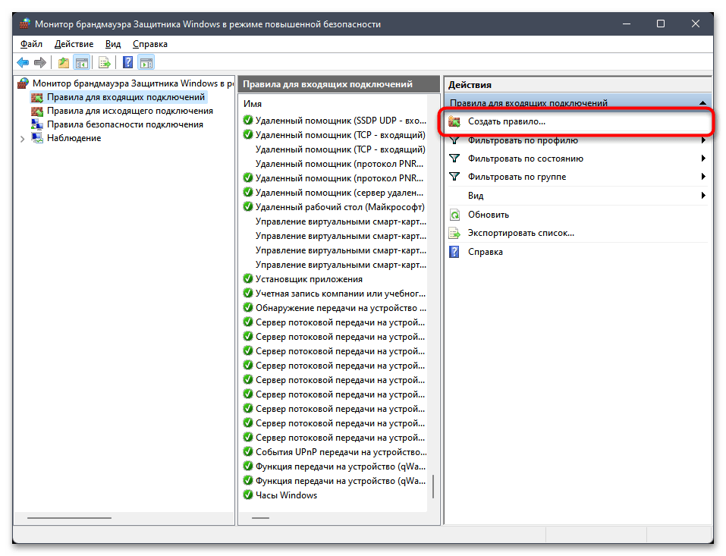Click the Back arrow in the toolbar

23,63
